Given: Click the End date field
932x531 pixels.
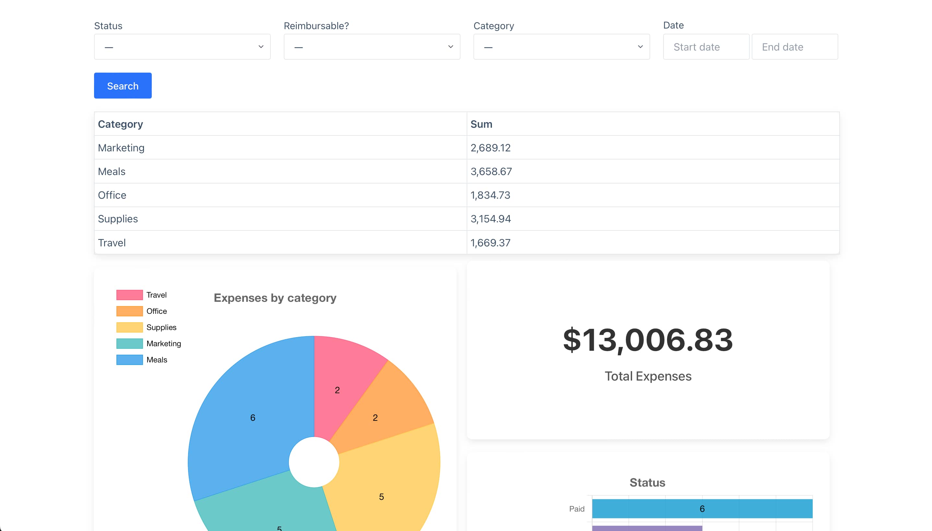Looking at the screenshot, I should 795,47.
